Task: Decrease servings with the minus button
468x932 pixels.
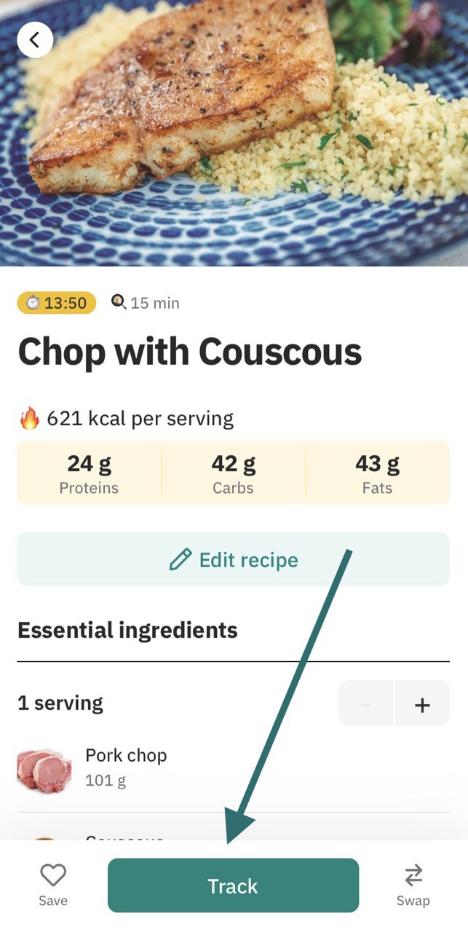Action: (x=366, y=703)
